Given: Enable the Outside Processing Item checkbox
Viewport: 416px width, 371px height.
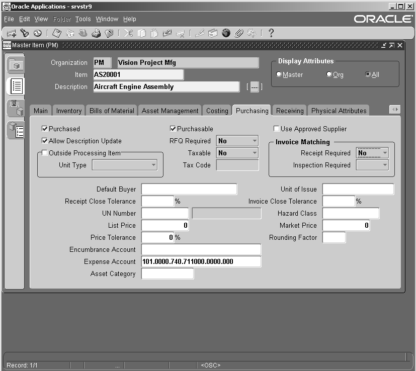Looking at the screenshot, I should click(x=45, y=153).
